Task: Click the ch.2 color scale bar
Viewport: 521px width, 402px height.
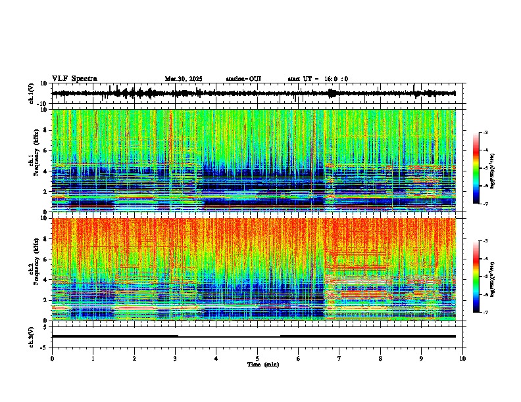Action: 476,277
